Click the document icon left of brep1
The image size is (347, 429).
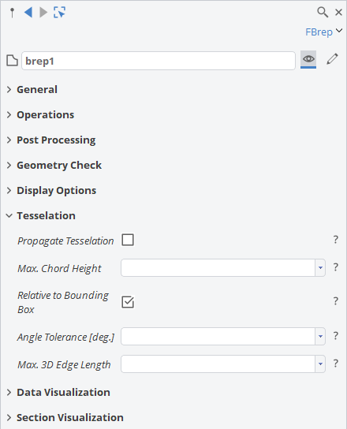pos(12,61)
